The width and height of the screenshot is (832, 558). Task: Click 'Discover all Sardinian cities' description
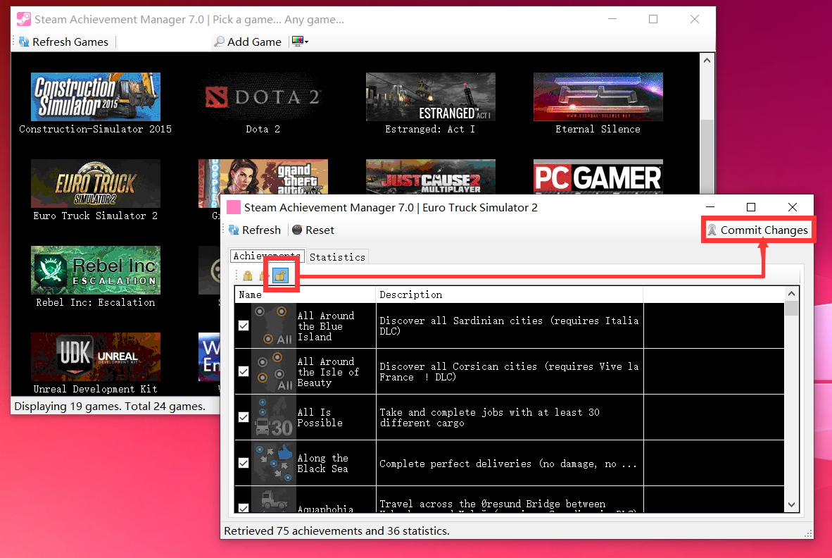[x=509, y=325]
